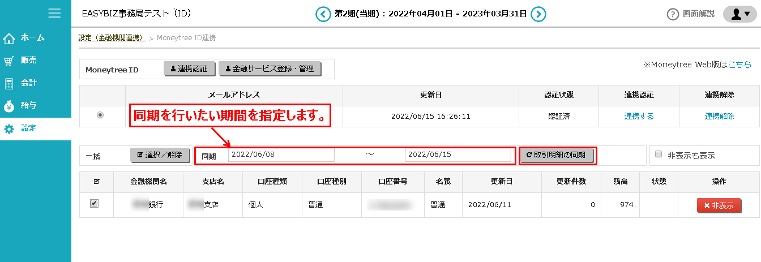Click the sync start date field
The width and height of the screenshot is (761, 262).
coord(281,154)
